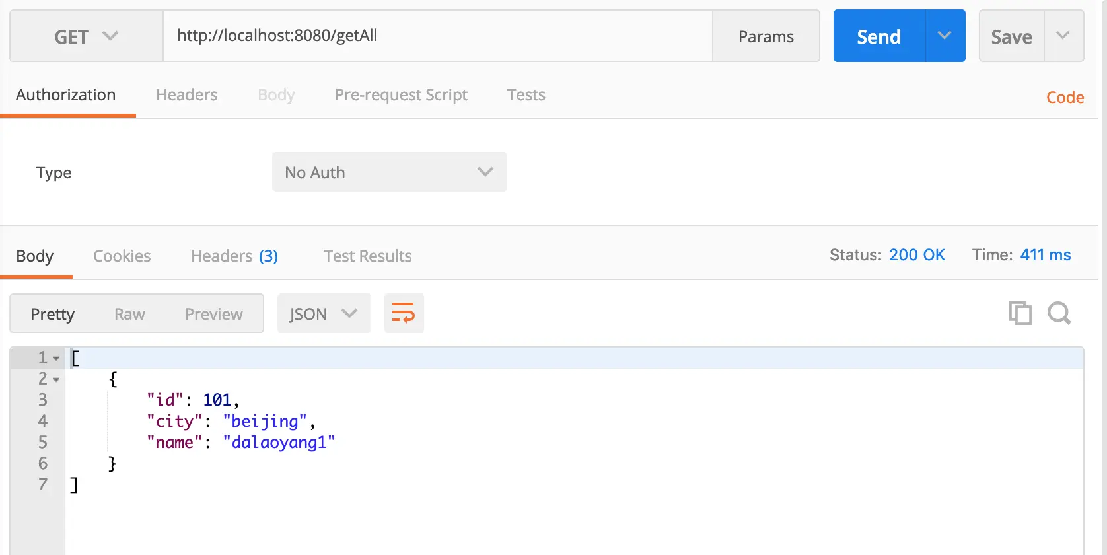1107x555 pixels.
Task: Collapse the array at line 1
Action: point(56,358)
